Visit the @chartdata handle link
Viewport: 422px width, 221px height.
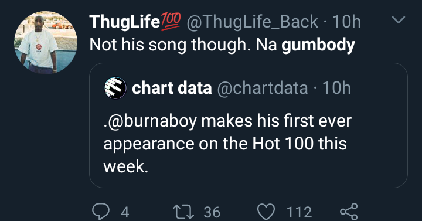pos(262,88)
